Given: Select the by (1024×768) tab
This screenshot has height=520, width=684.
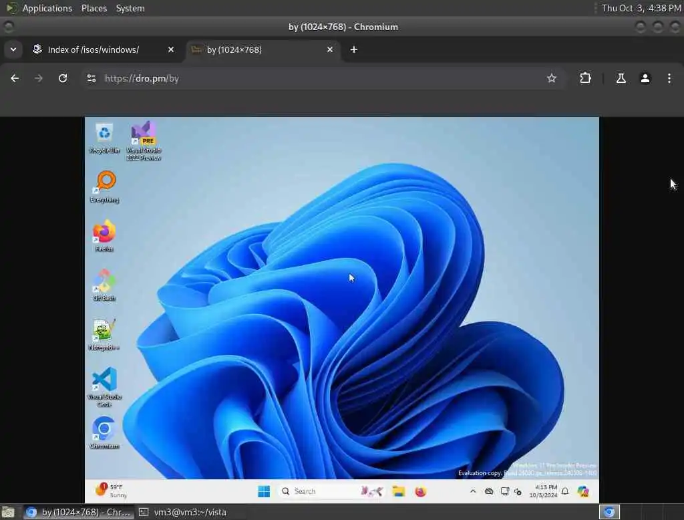Looking at the screenshot, I should [264, 49].
